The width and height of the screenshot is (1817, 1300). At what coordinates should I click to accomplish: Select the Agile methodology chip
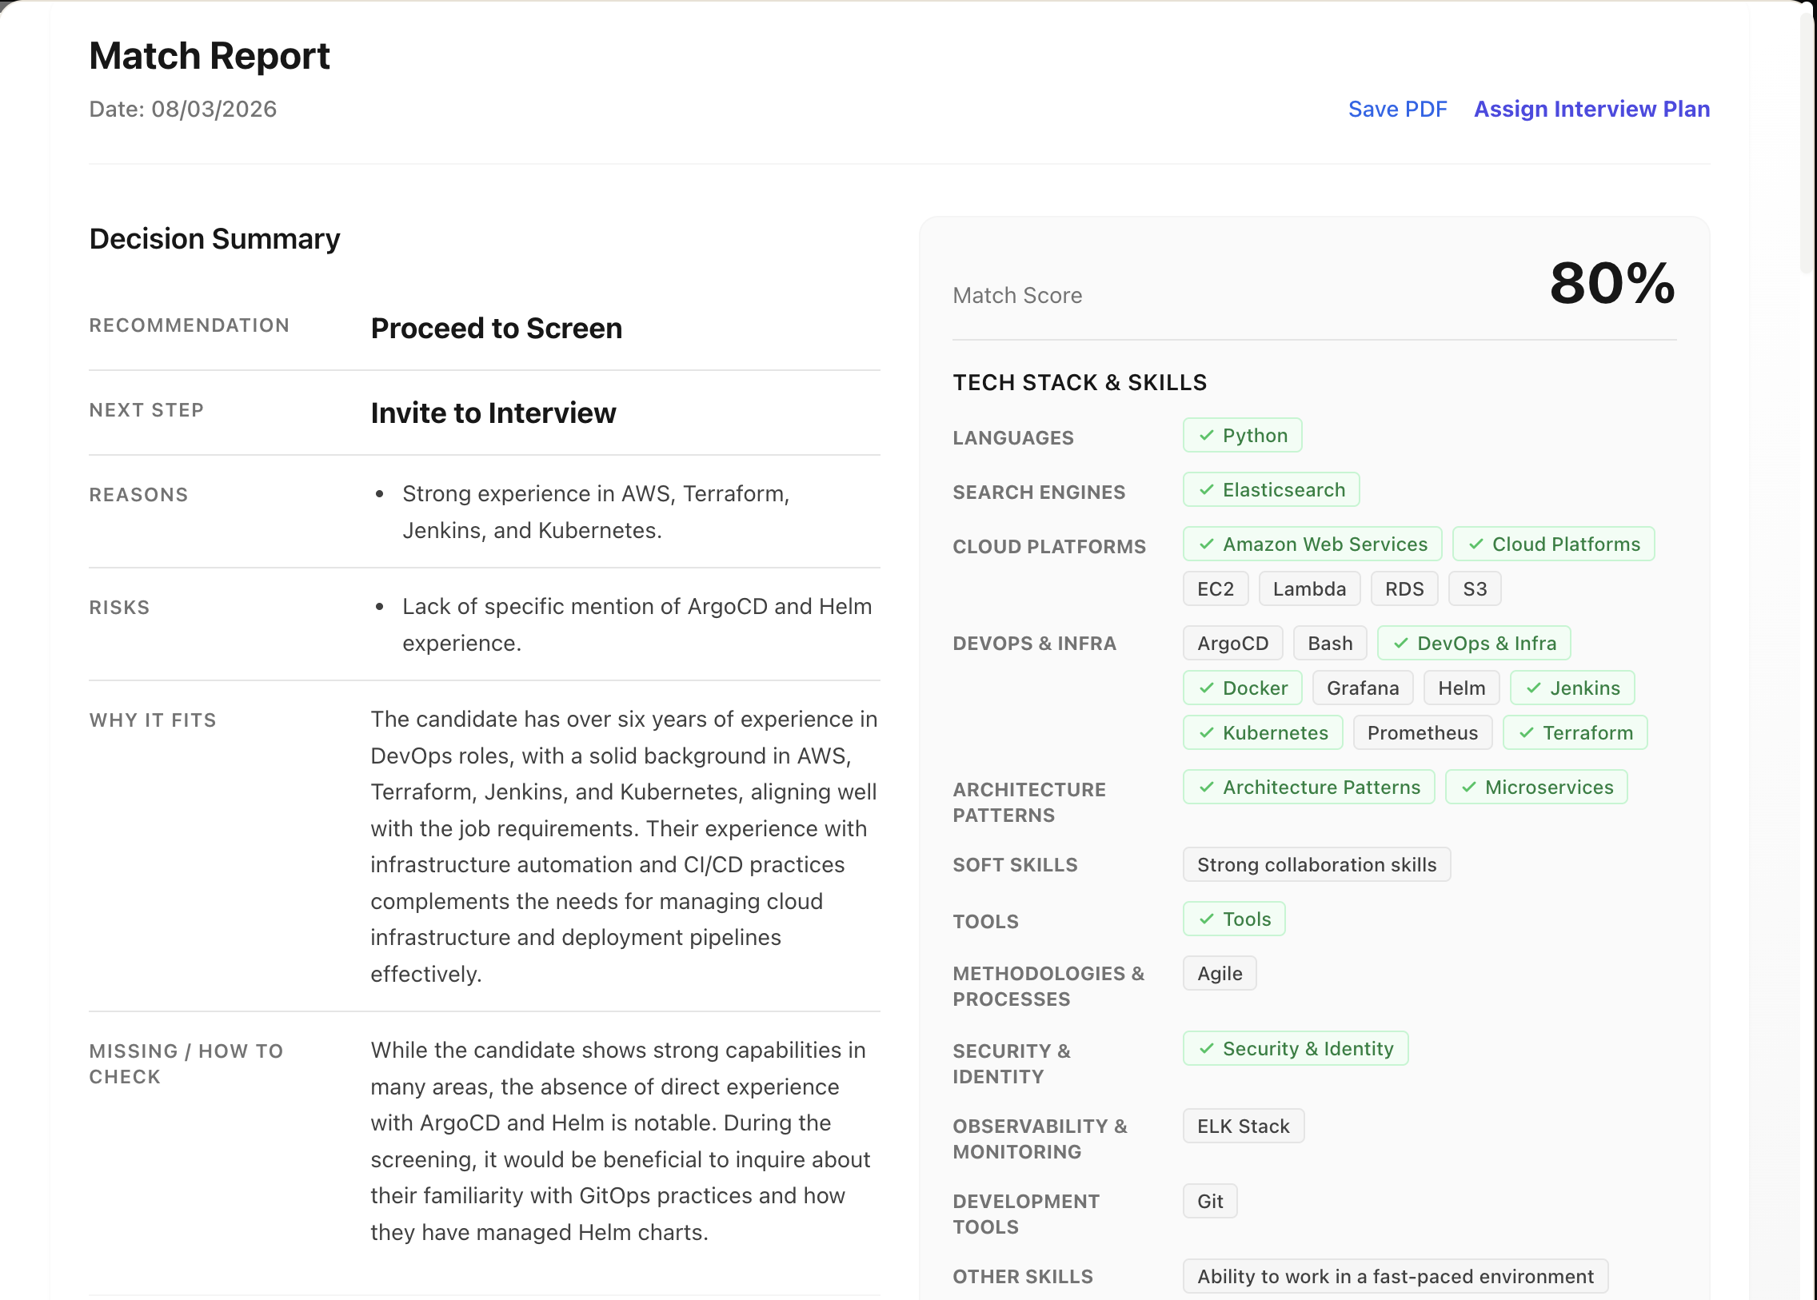[x=1219, y=972]
